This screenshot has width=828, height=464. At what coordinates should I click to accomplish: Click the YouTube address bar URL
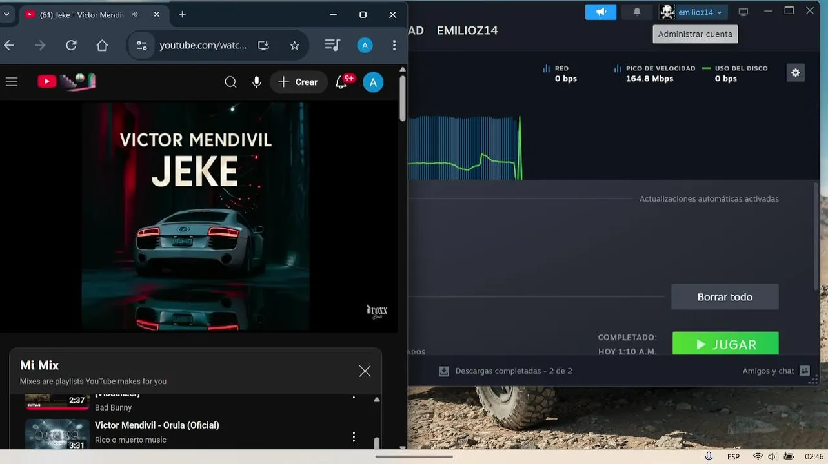(x=203, y=45)
